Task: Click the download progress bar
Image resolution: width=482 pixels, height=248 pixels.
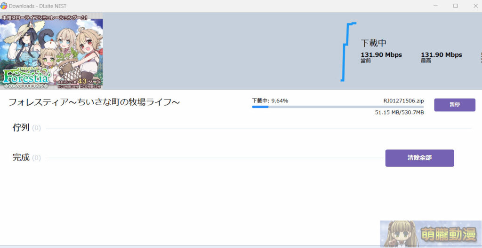Action: click(338, 107)
